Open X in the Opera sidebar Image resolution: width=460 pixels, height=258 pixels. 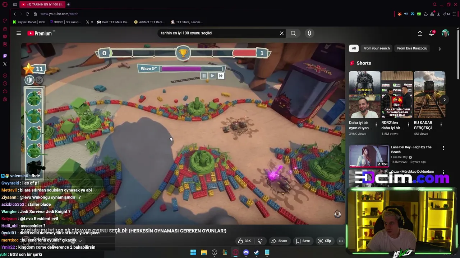5,64
